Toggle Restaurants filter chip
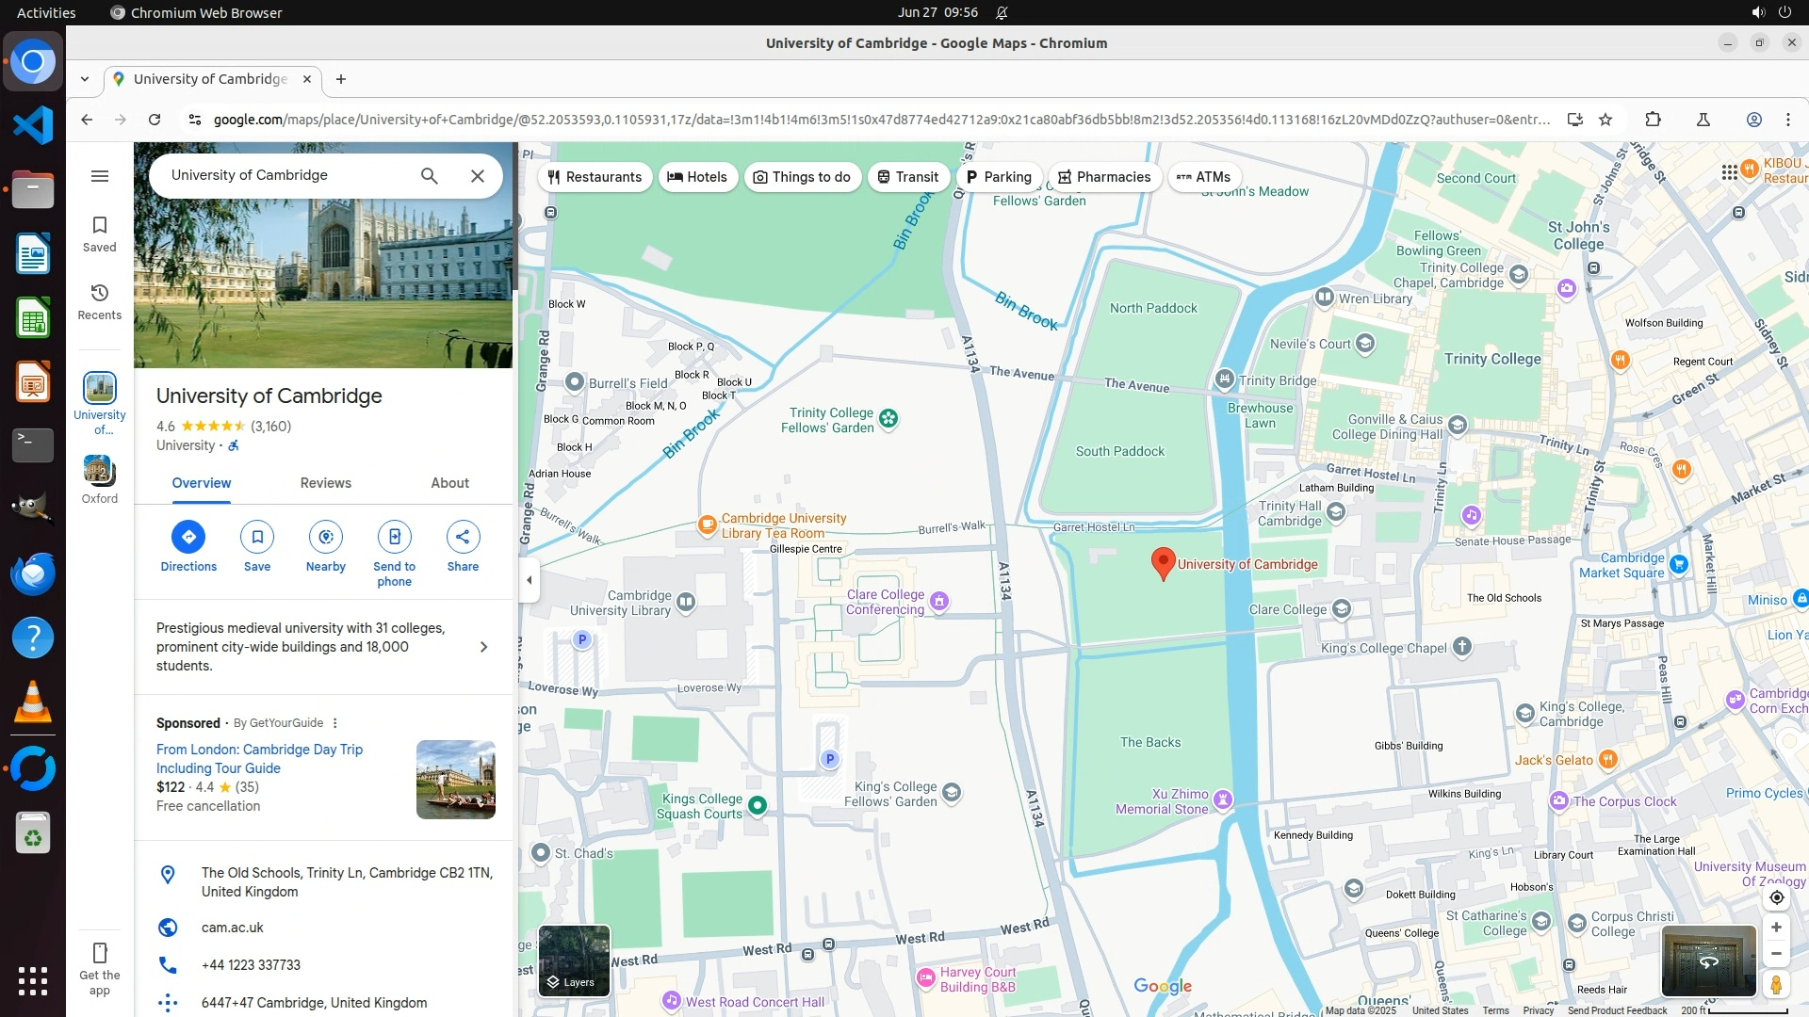The image size is (1809, 1017). coord(595,177)
